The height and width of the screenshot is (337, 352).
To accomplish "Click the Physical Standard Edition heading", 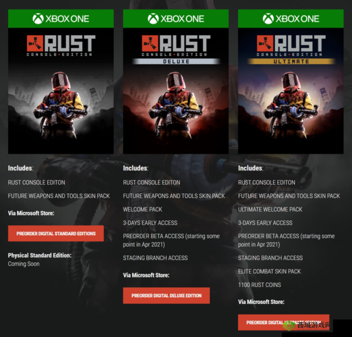I will tap(40, 255).
